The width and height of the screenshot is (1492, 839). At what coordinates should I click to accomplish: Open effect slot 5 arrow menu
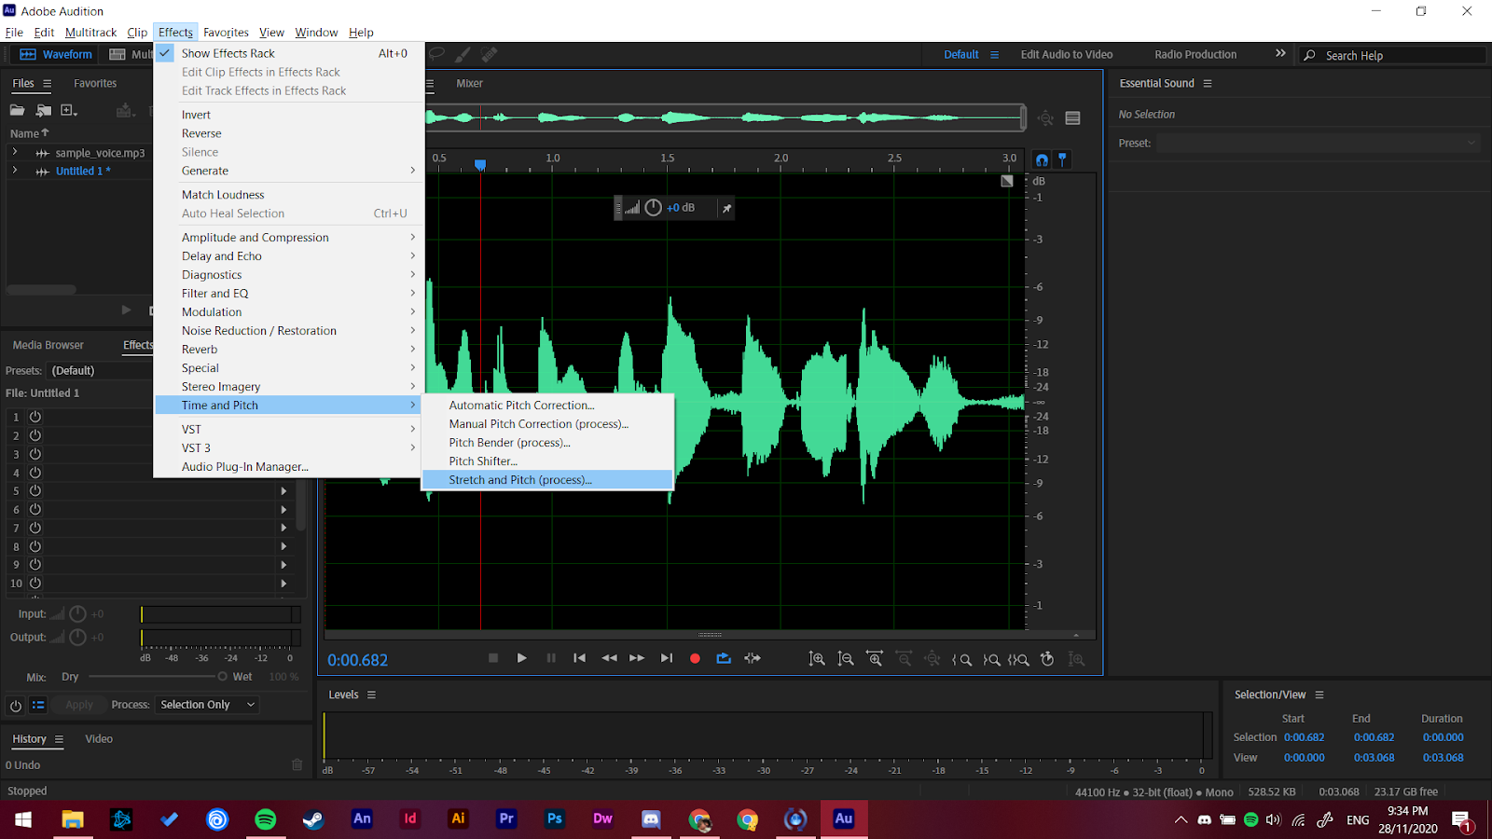283,490
